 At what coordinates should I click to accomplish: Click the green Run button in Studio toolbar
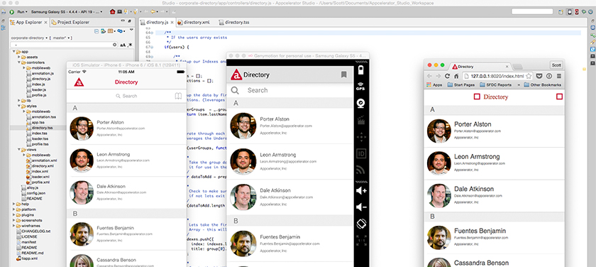(12, 12)
